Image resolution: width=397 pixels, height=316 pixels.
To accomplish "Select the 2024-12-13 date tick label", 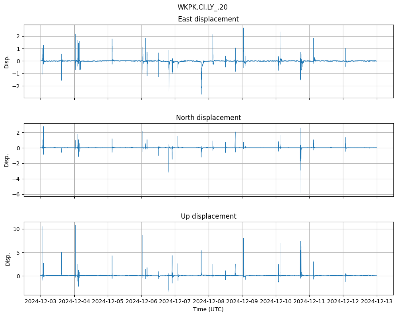I will pos(377,302).
